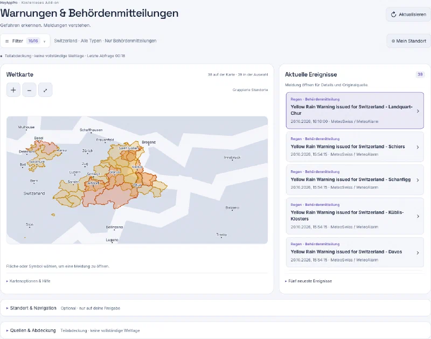Click the chevron on the Küblis-Klosters card

(418, 216)
